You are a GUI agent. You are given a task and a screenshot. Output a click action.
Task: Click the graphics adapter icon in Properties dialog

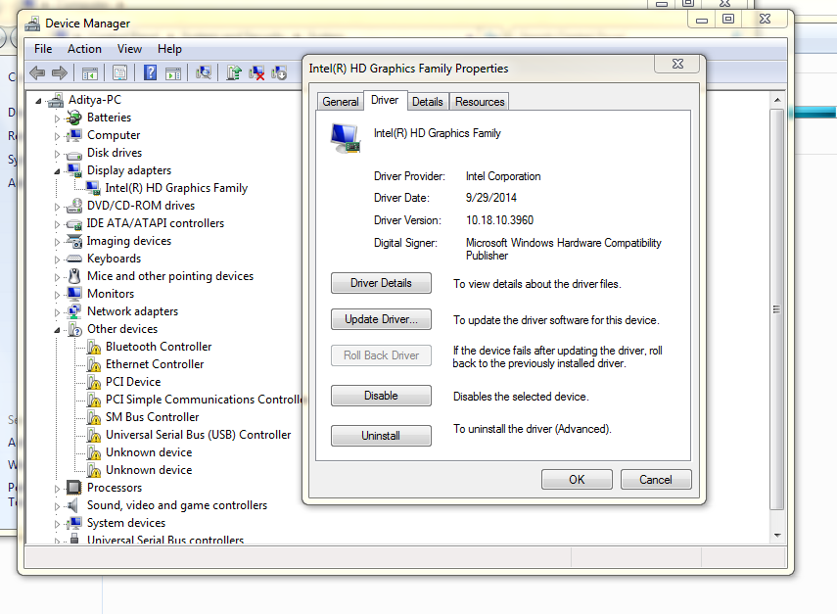346,138
